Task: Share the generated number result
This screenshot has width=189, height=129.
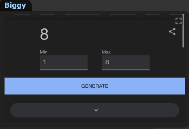Action: [x=172, y=31]
